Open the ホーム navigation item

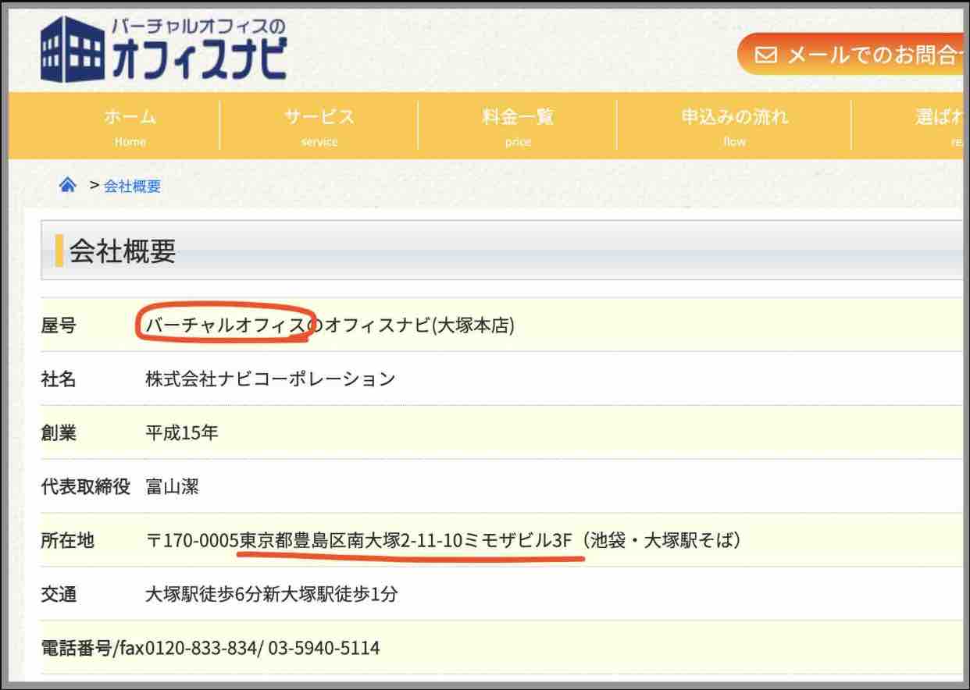point(130,126)
